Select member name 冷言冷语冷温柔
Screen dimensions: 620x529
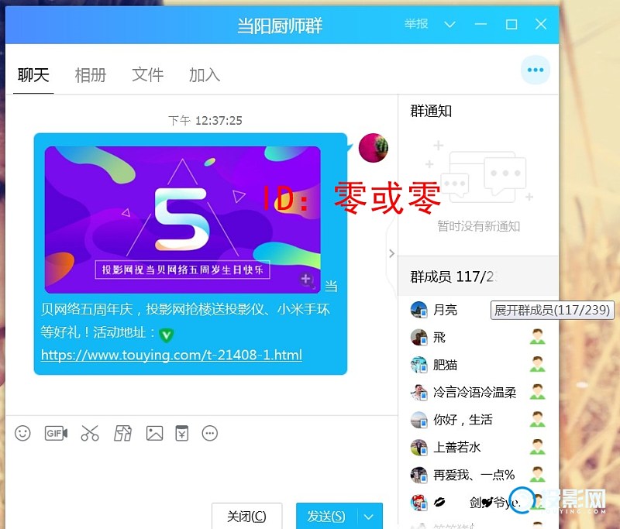click(x=475, y=393)
